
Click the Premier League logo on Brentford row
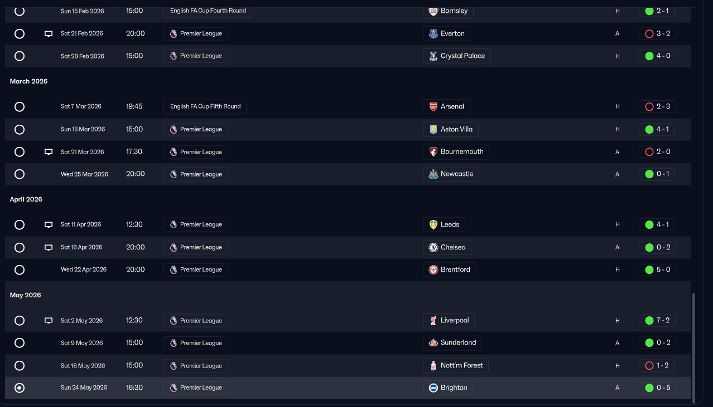[173, 270]
